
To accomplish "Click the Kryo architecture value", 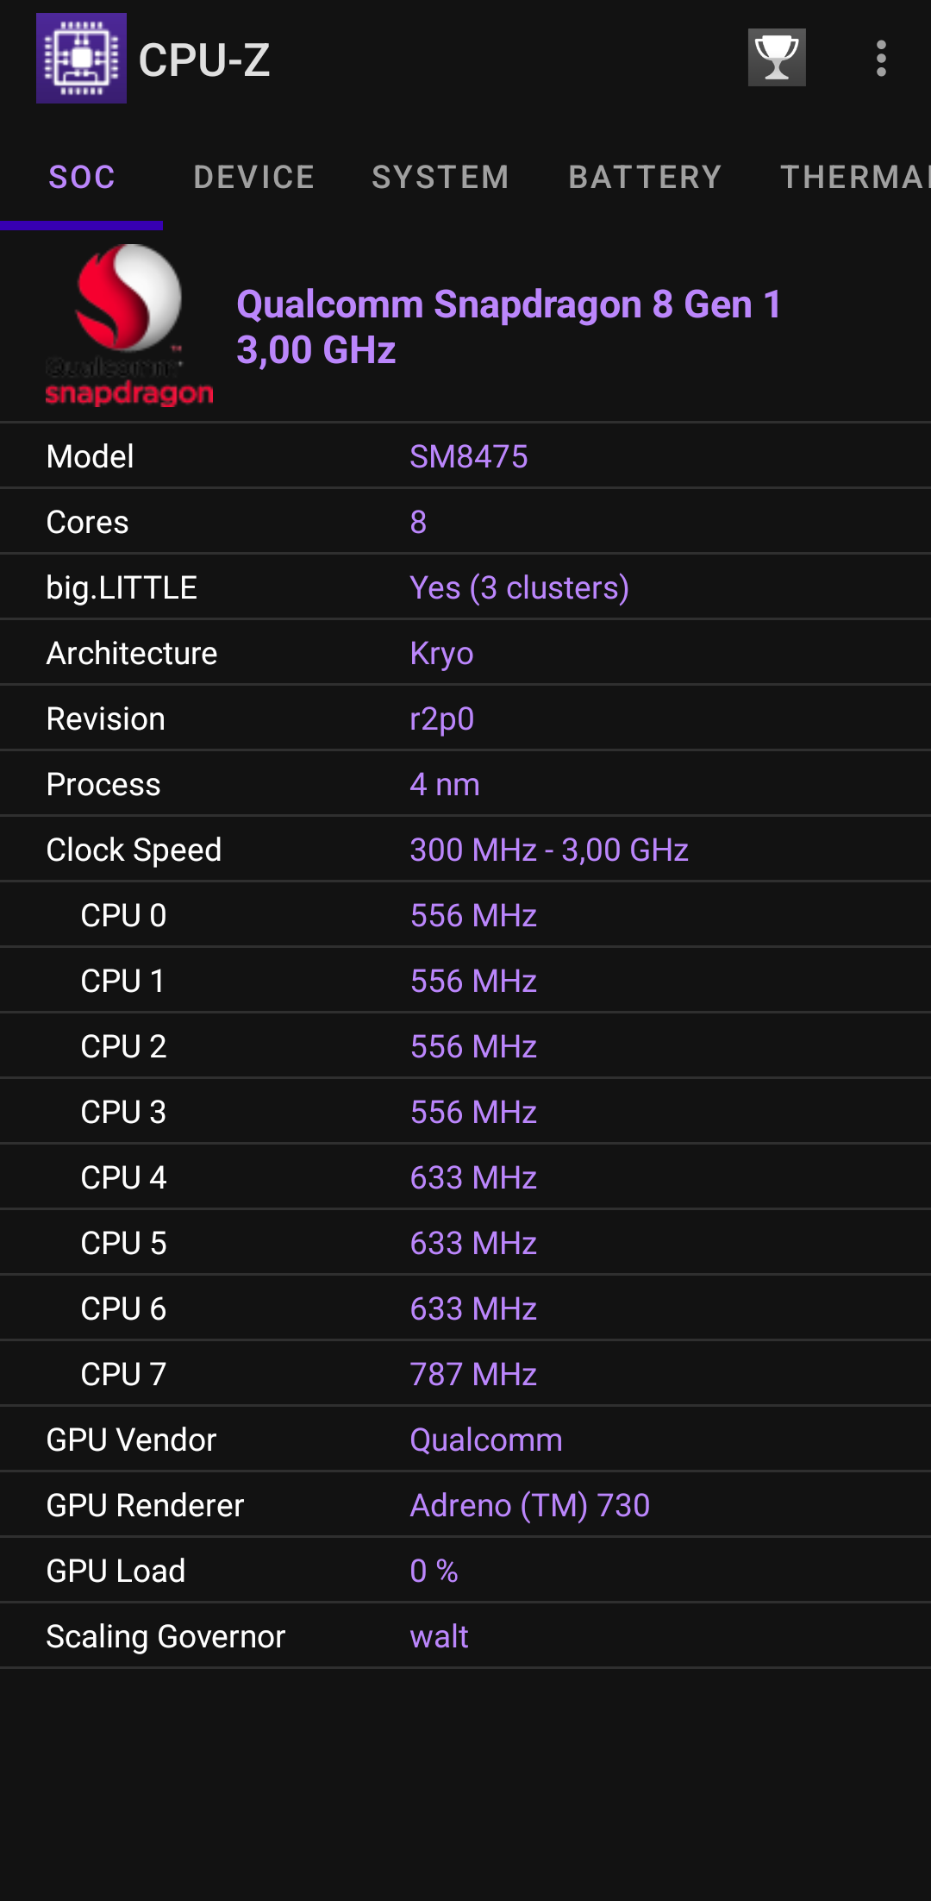I will pyautogui.click(x=441, y=653).
